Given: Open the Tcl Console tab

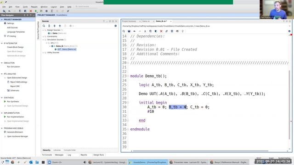Looking at the screenshot, I should pyautogui.click(x=47, y=155).
